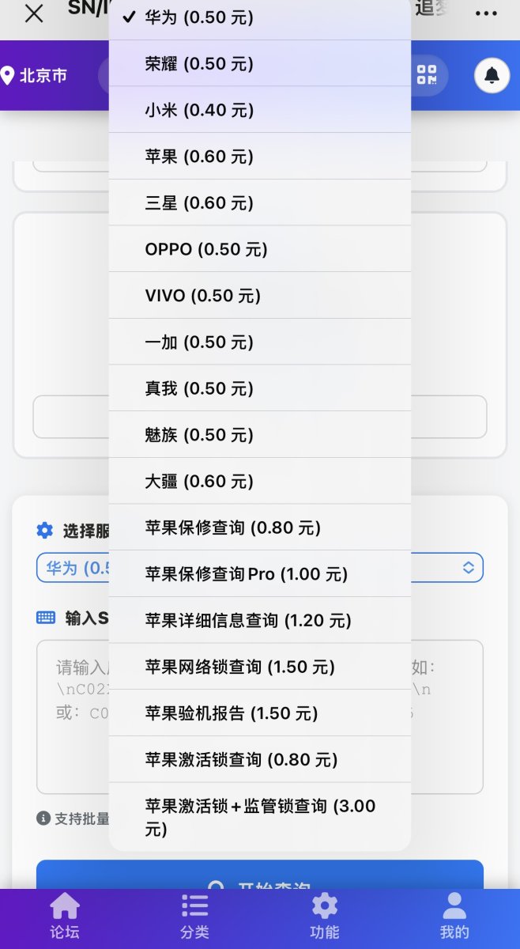Select 华为 (0.50 元) checked option

point(199,17)
